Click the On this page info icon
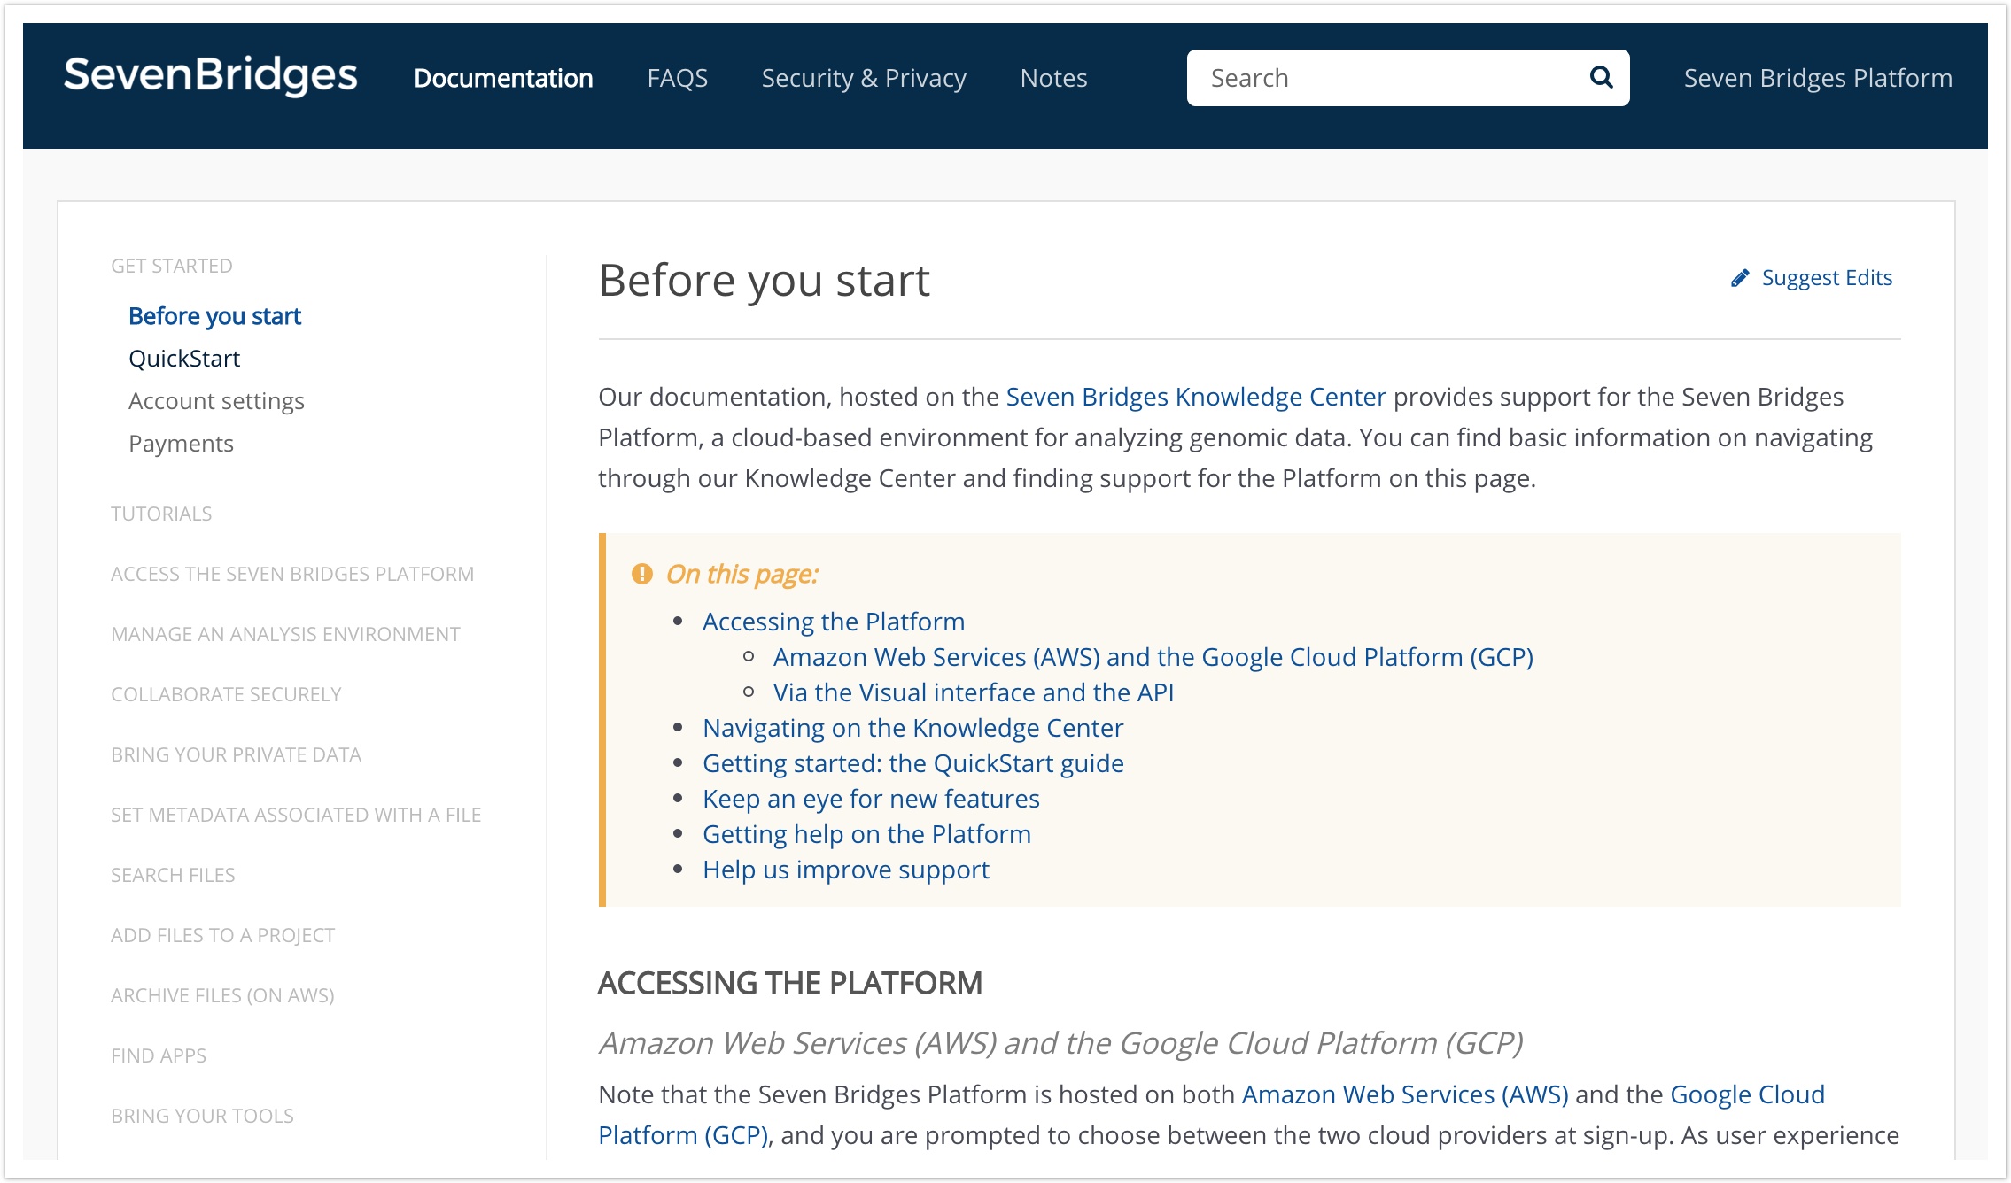This screenshot has width=2011, height=1183. coord(641,574)
